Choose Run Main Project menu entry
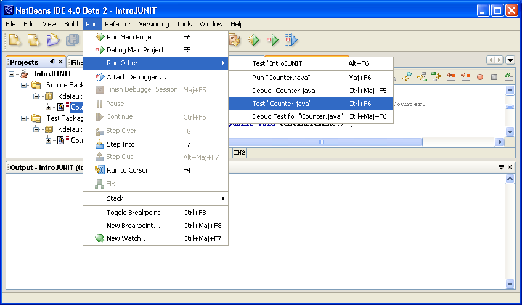The height and width of the screenshot is (305, 522). click(155, 37)
